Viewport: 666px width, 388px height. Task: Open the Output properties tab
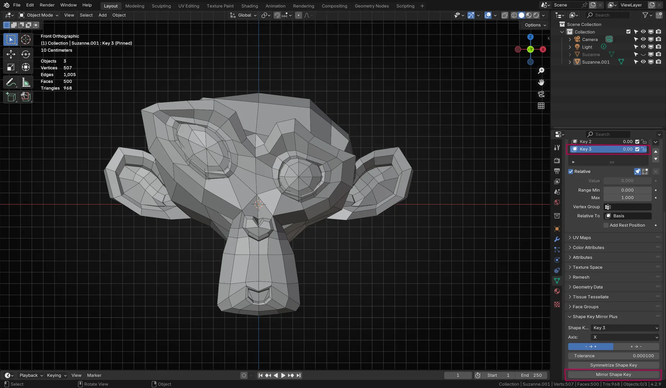coord(557,171)
